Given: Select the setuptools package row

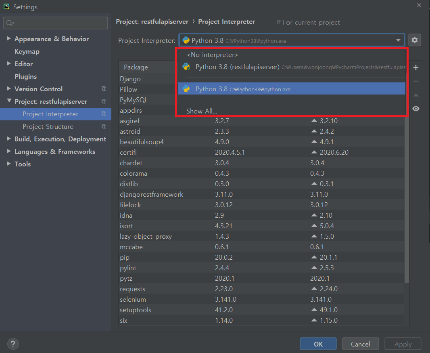Looking at the screenshot, I should click(x=262, y=310).
